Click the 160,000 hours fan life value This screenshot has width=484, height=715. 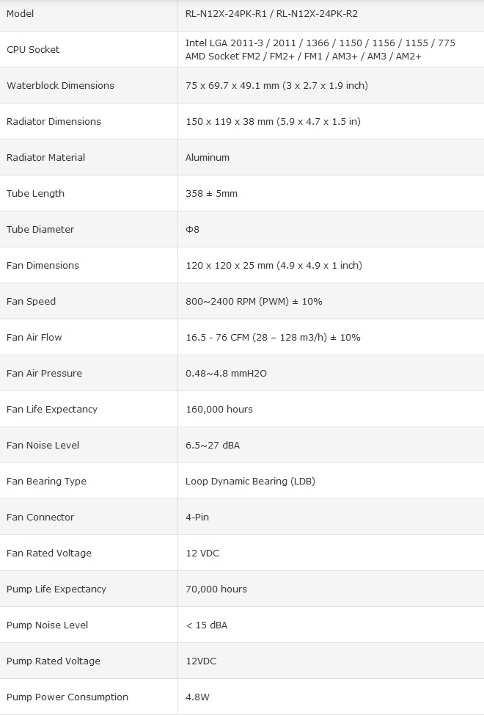(x=219, y=410)
